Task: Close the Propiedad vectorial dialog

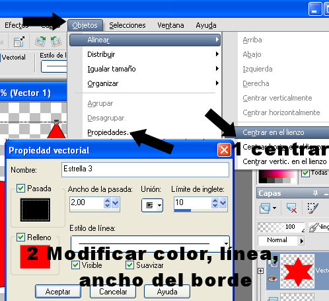Action: tap(224, 150)
